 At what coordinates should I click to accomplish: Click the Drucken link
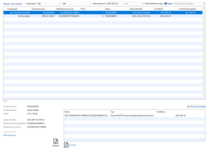(73, 145)
